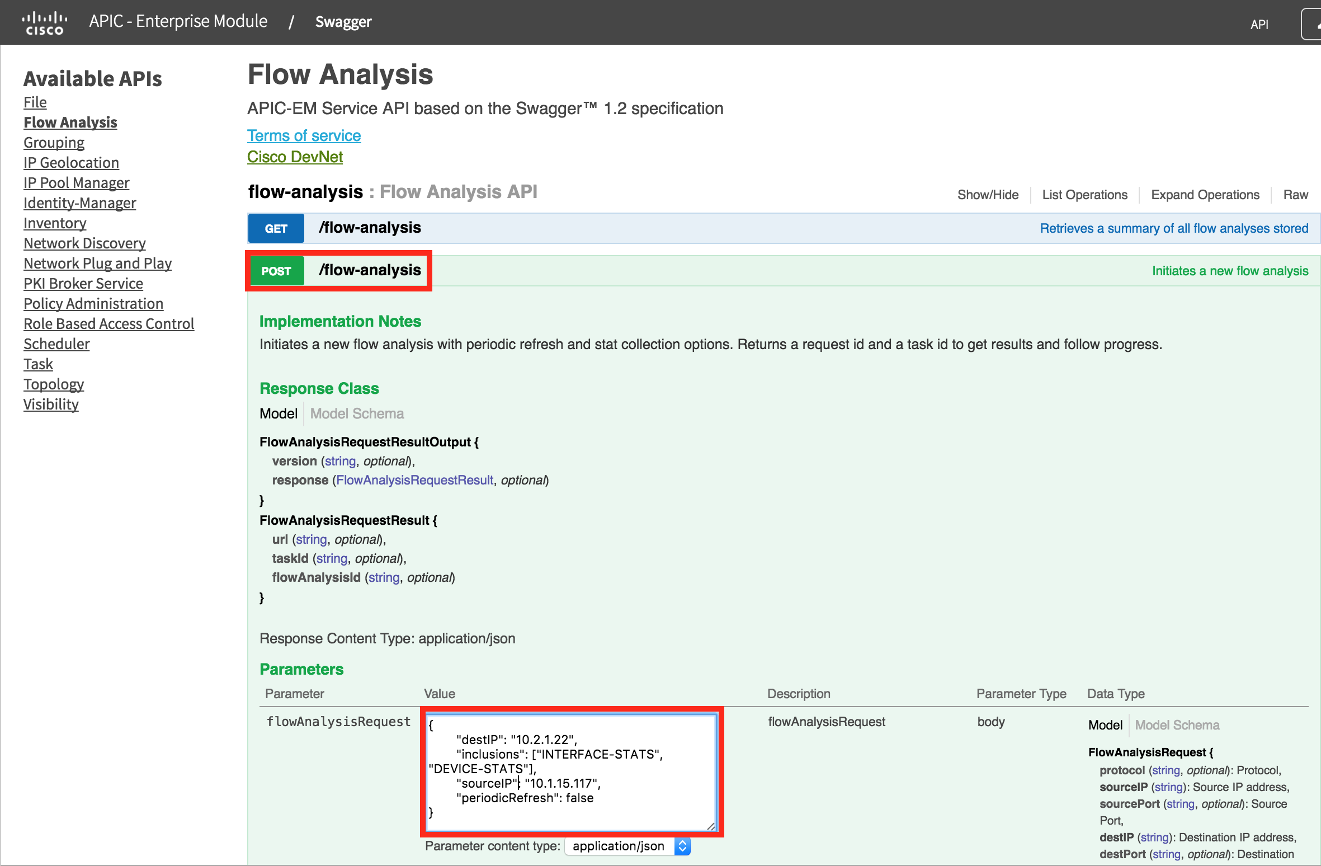Click Expand Operations
This screenshot has width=1321, height=866.
click(1205, 195)
